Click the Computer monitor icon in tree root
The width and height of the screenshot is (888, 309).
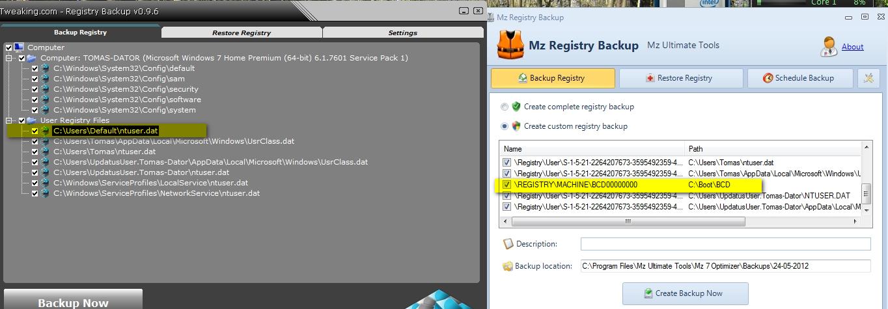19,47
